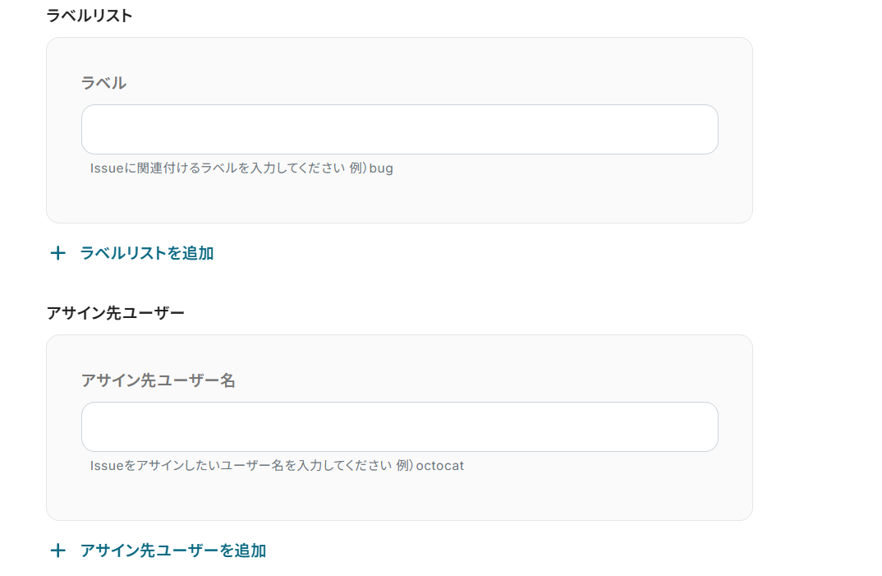
Task: Click アサイン先ユーザーを追加 to add an assignee
Action: coord(172,551)
